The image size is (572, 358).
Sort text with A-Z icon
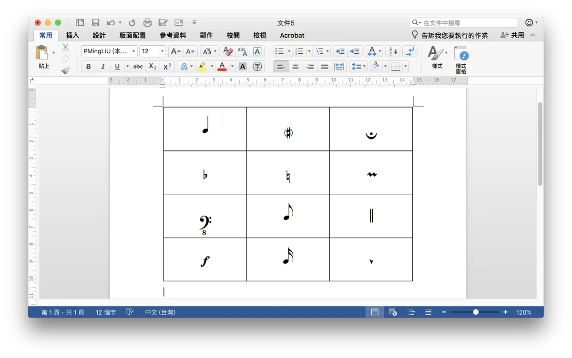click(393, 51)
